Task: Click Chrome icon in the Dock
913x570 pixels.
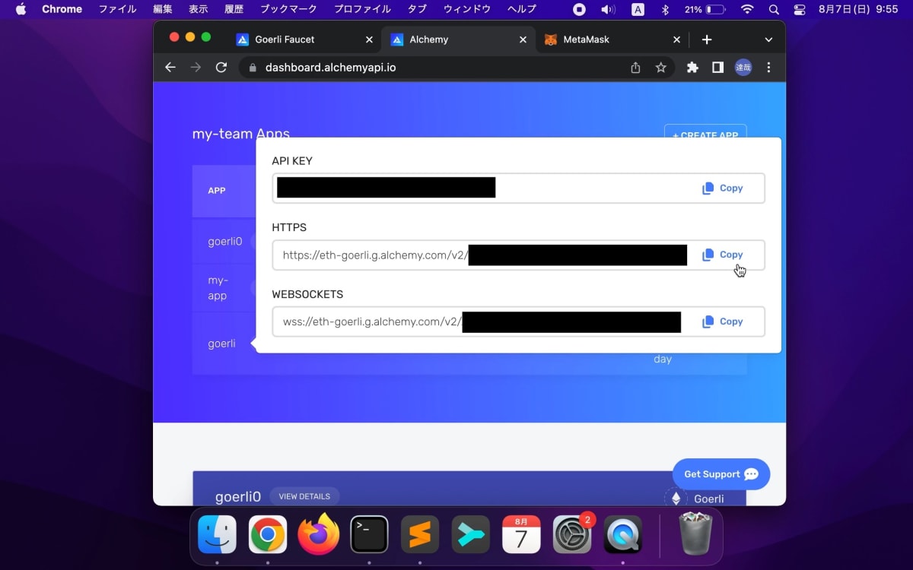Action: (268, 534)
